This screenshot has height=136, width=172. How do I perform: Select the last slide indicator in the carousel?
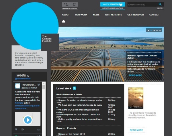[x=160, y=30]
